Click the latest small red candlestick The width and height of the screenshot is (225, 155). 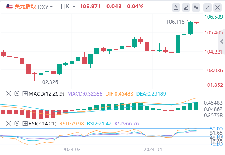click(x=196, y=22)
